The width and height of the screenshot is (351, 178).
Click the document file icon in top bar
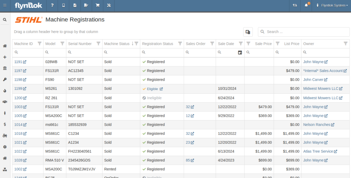pyautogui.click(x=75, y=5)
